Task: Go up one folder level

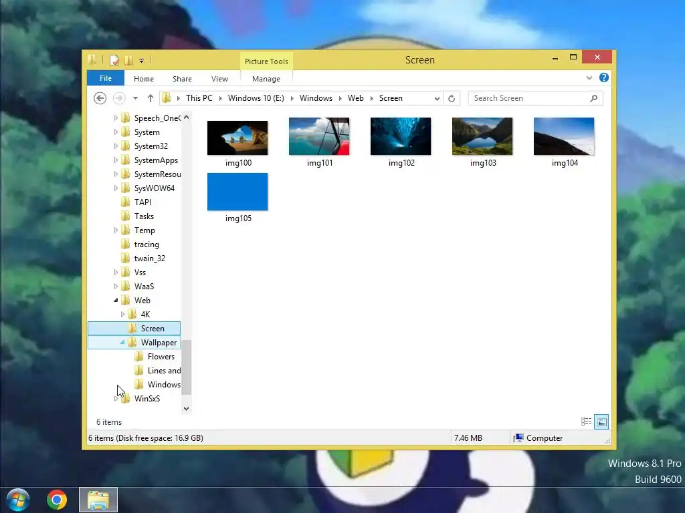Action: point(151,98)
